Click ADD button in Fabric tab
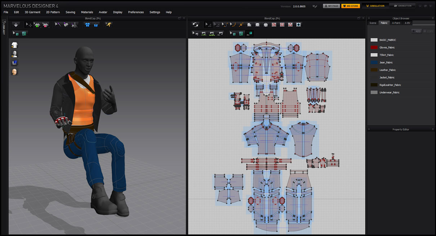Image resolution: width=436 pixels, height=236 pixels. point(416,31)
